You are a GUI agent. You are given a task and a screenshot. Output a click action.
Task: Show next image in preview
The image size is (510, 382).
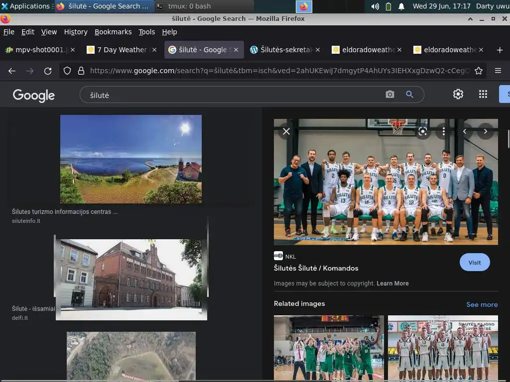tap(485, 131)
